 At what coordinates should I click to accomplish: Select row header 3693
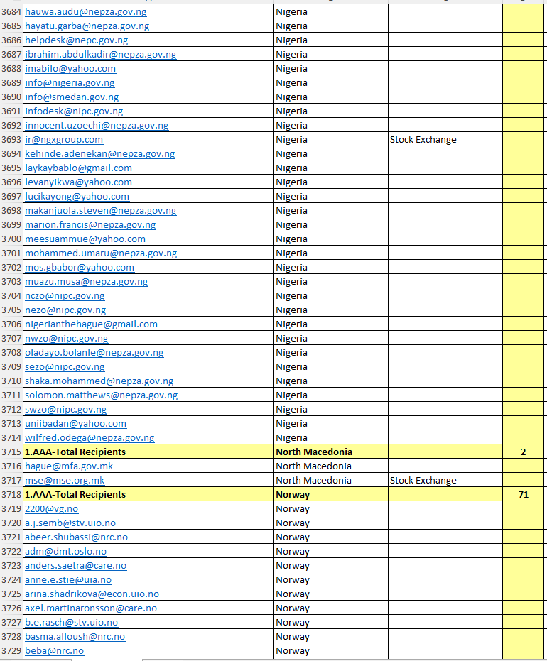[11, 140]
